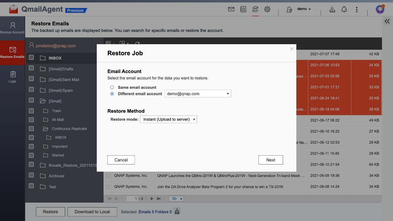Switch to the Backup Account tab
This screenshot has height=221, width=393.
click(12, 28)
